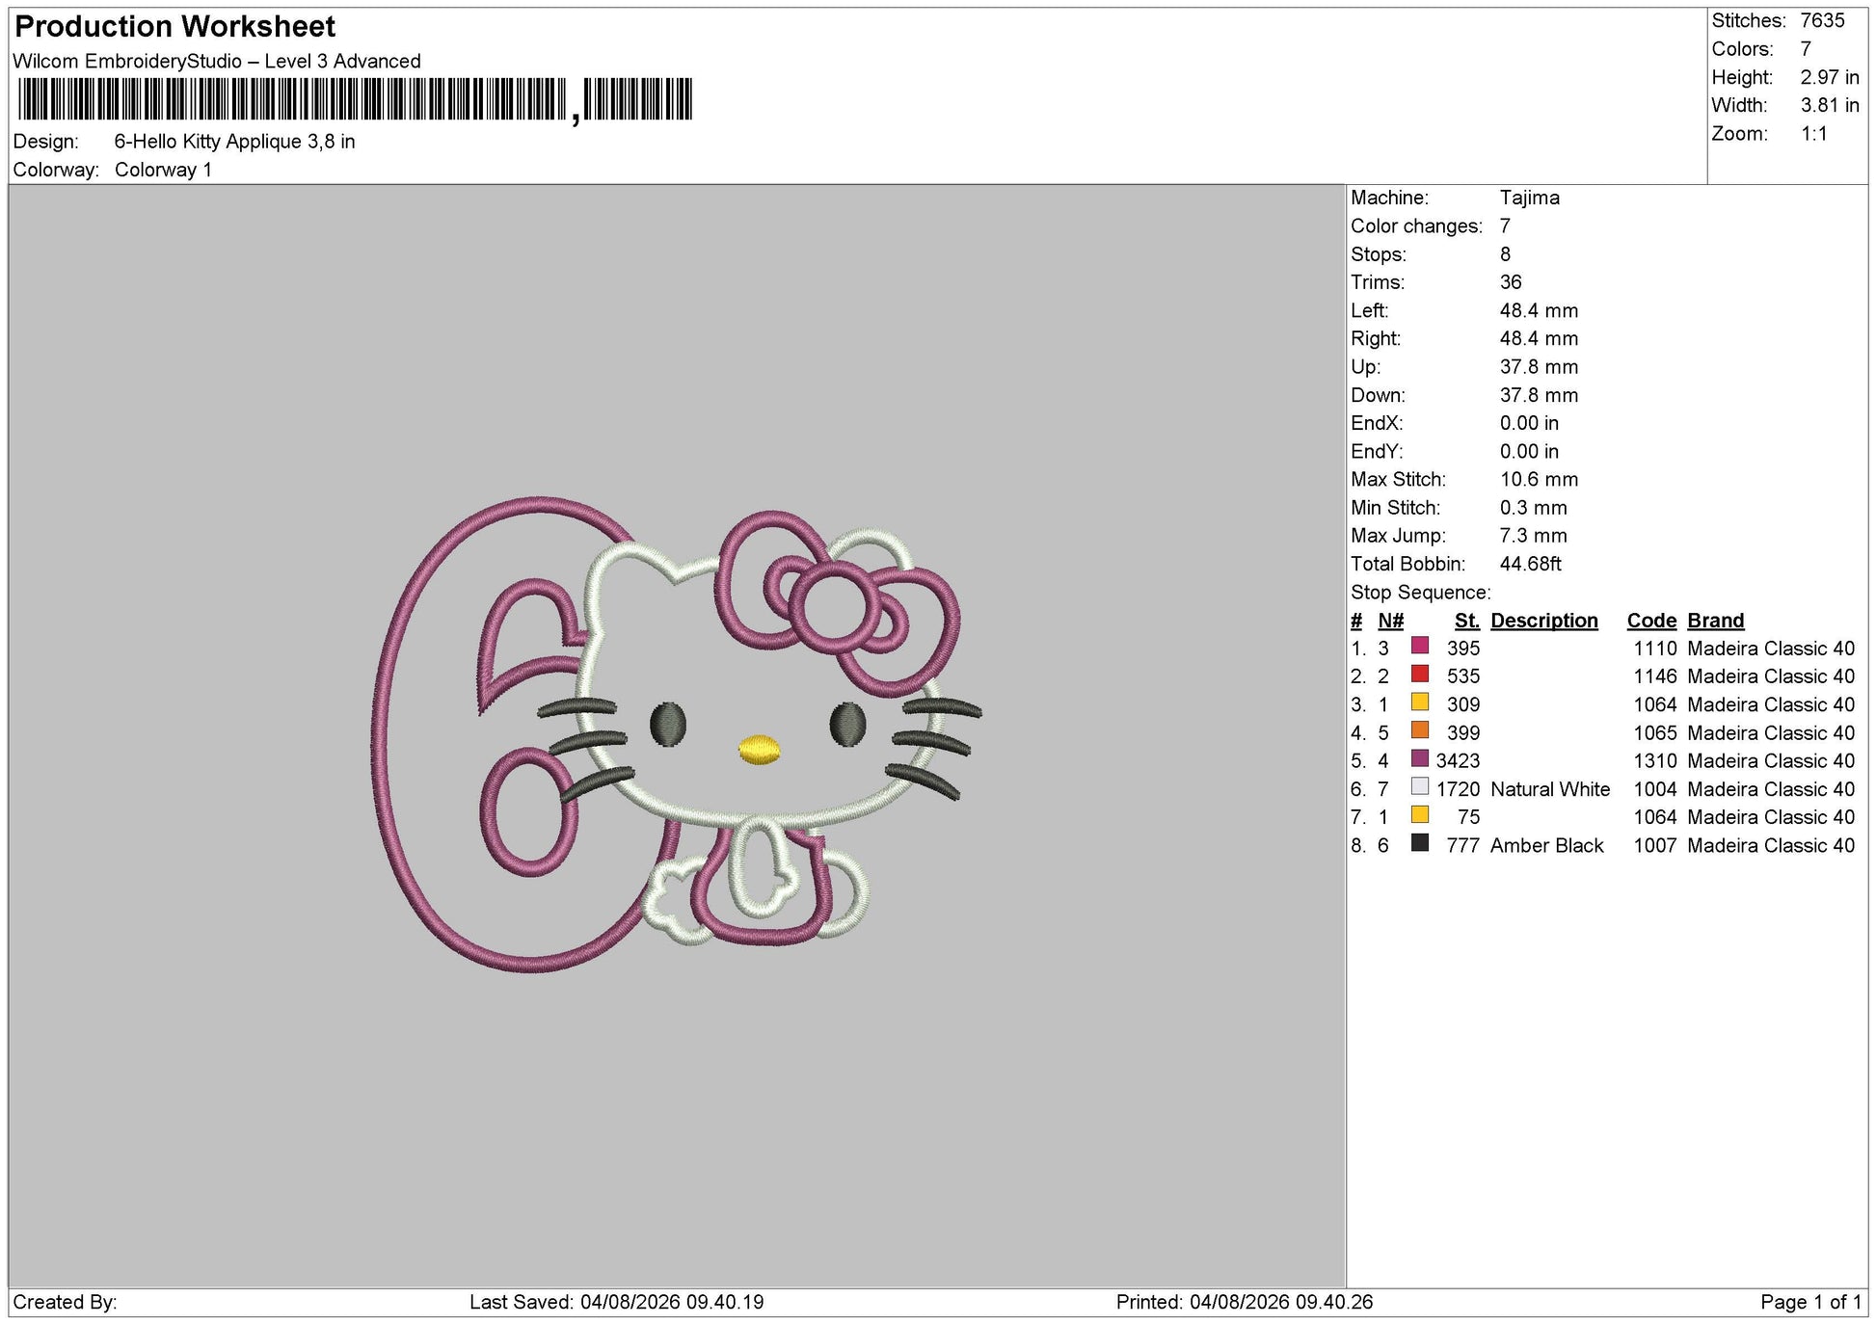Click design name '6-Hello Kitty Applique 3,8 in'
Screen dimensions: 1876x1325
235,142
